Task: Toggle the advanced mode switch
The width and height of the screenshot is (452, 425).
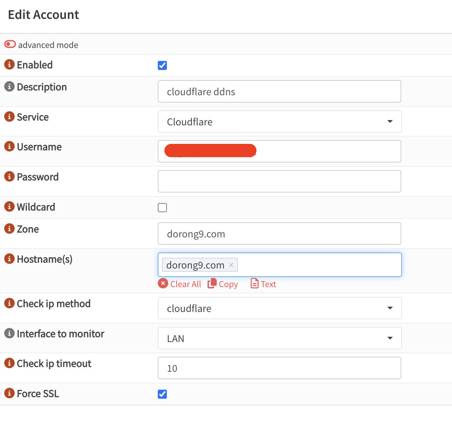Action: (10, 44)
